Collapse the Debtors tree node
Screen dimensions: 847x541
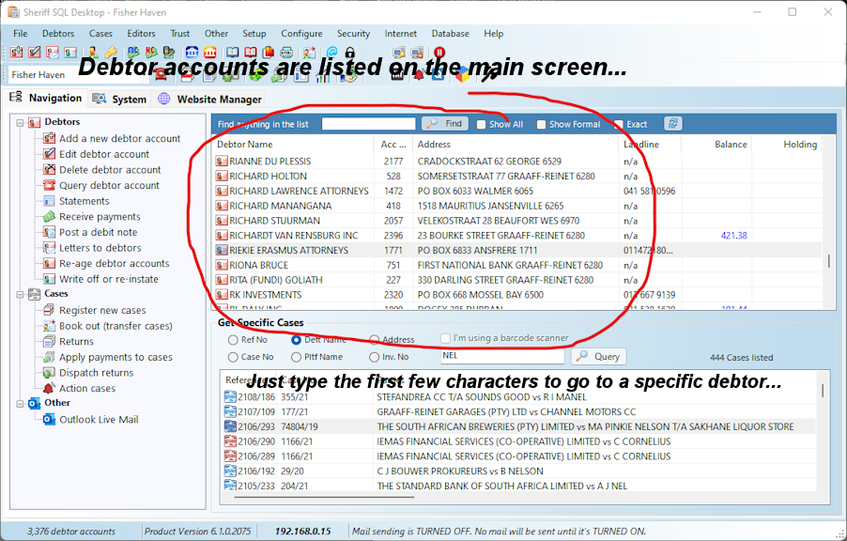click(20, 123)
